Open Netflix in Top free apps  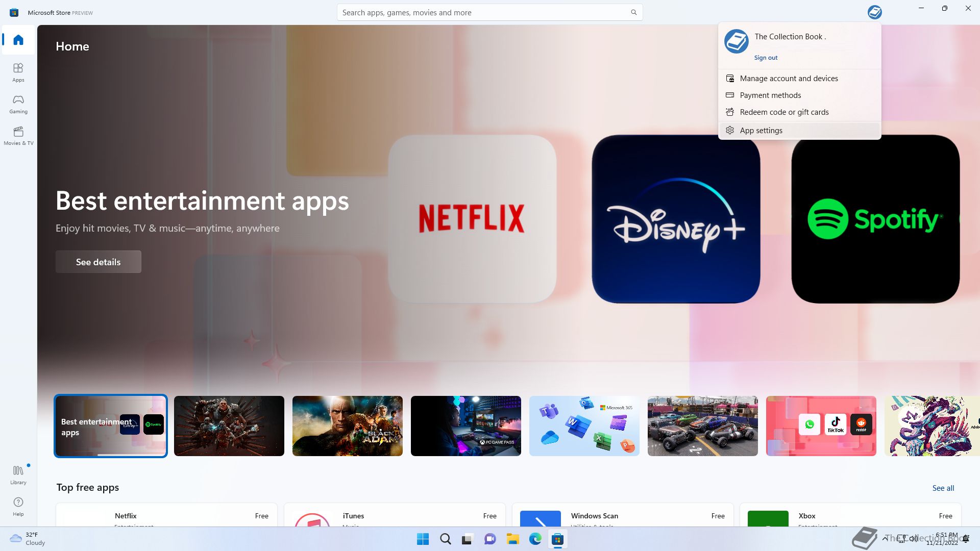(x=166, y=515)
